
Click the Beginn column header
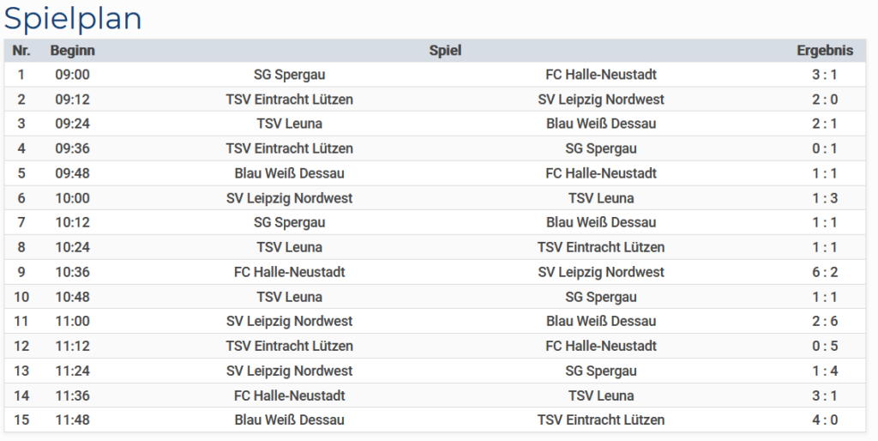[72, 51]
